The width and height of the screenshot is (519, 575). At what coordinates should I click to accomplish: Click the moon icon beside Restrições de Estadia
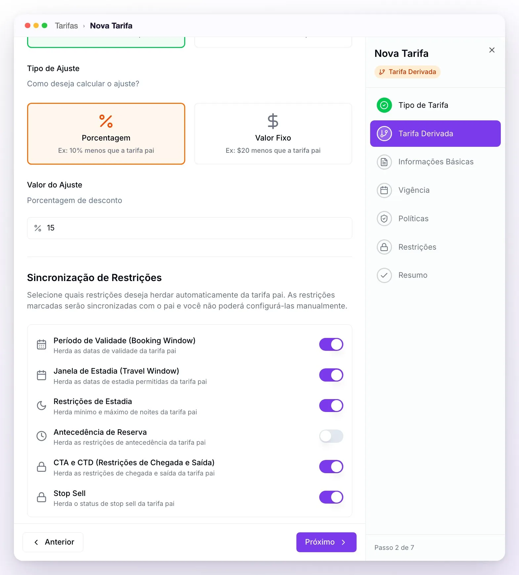click(x=41, y=406)
